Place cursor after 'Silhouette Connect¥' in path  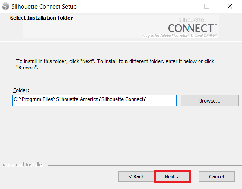point(146,99)
